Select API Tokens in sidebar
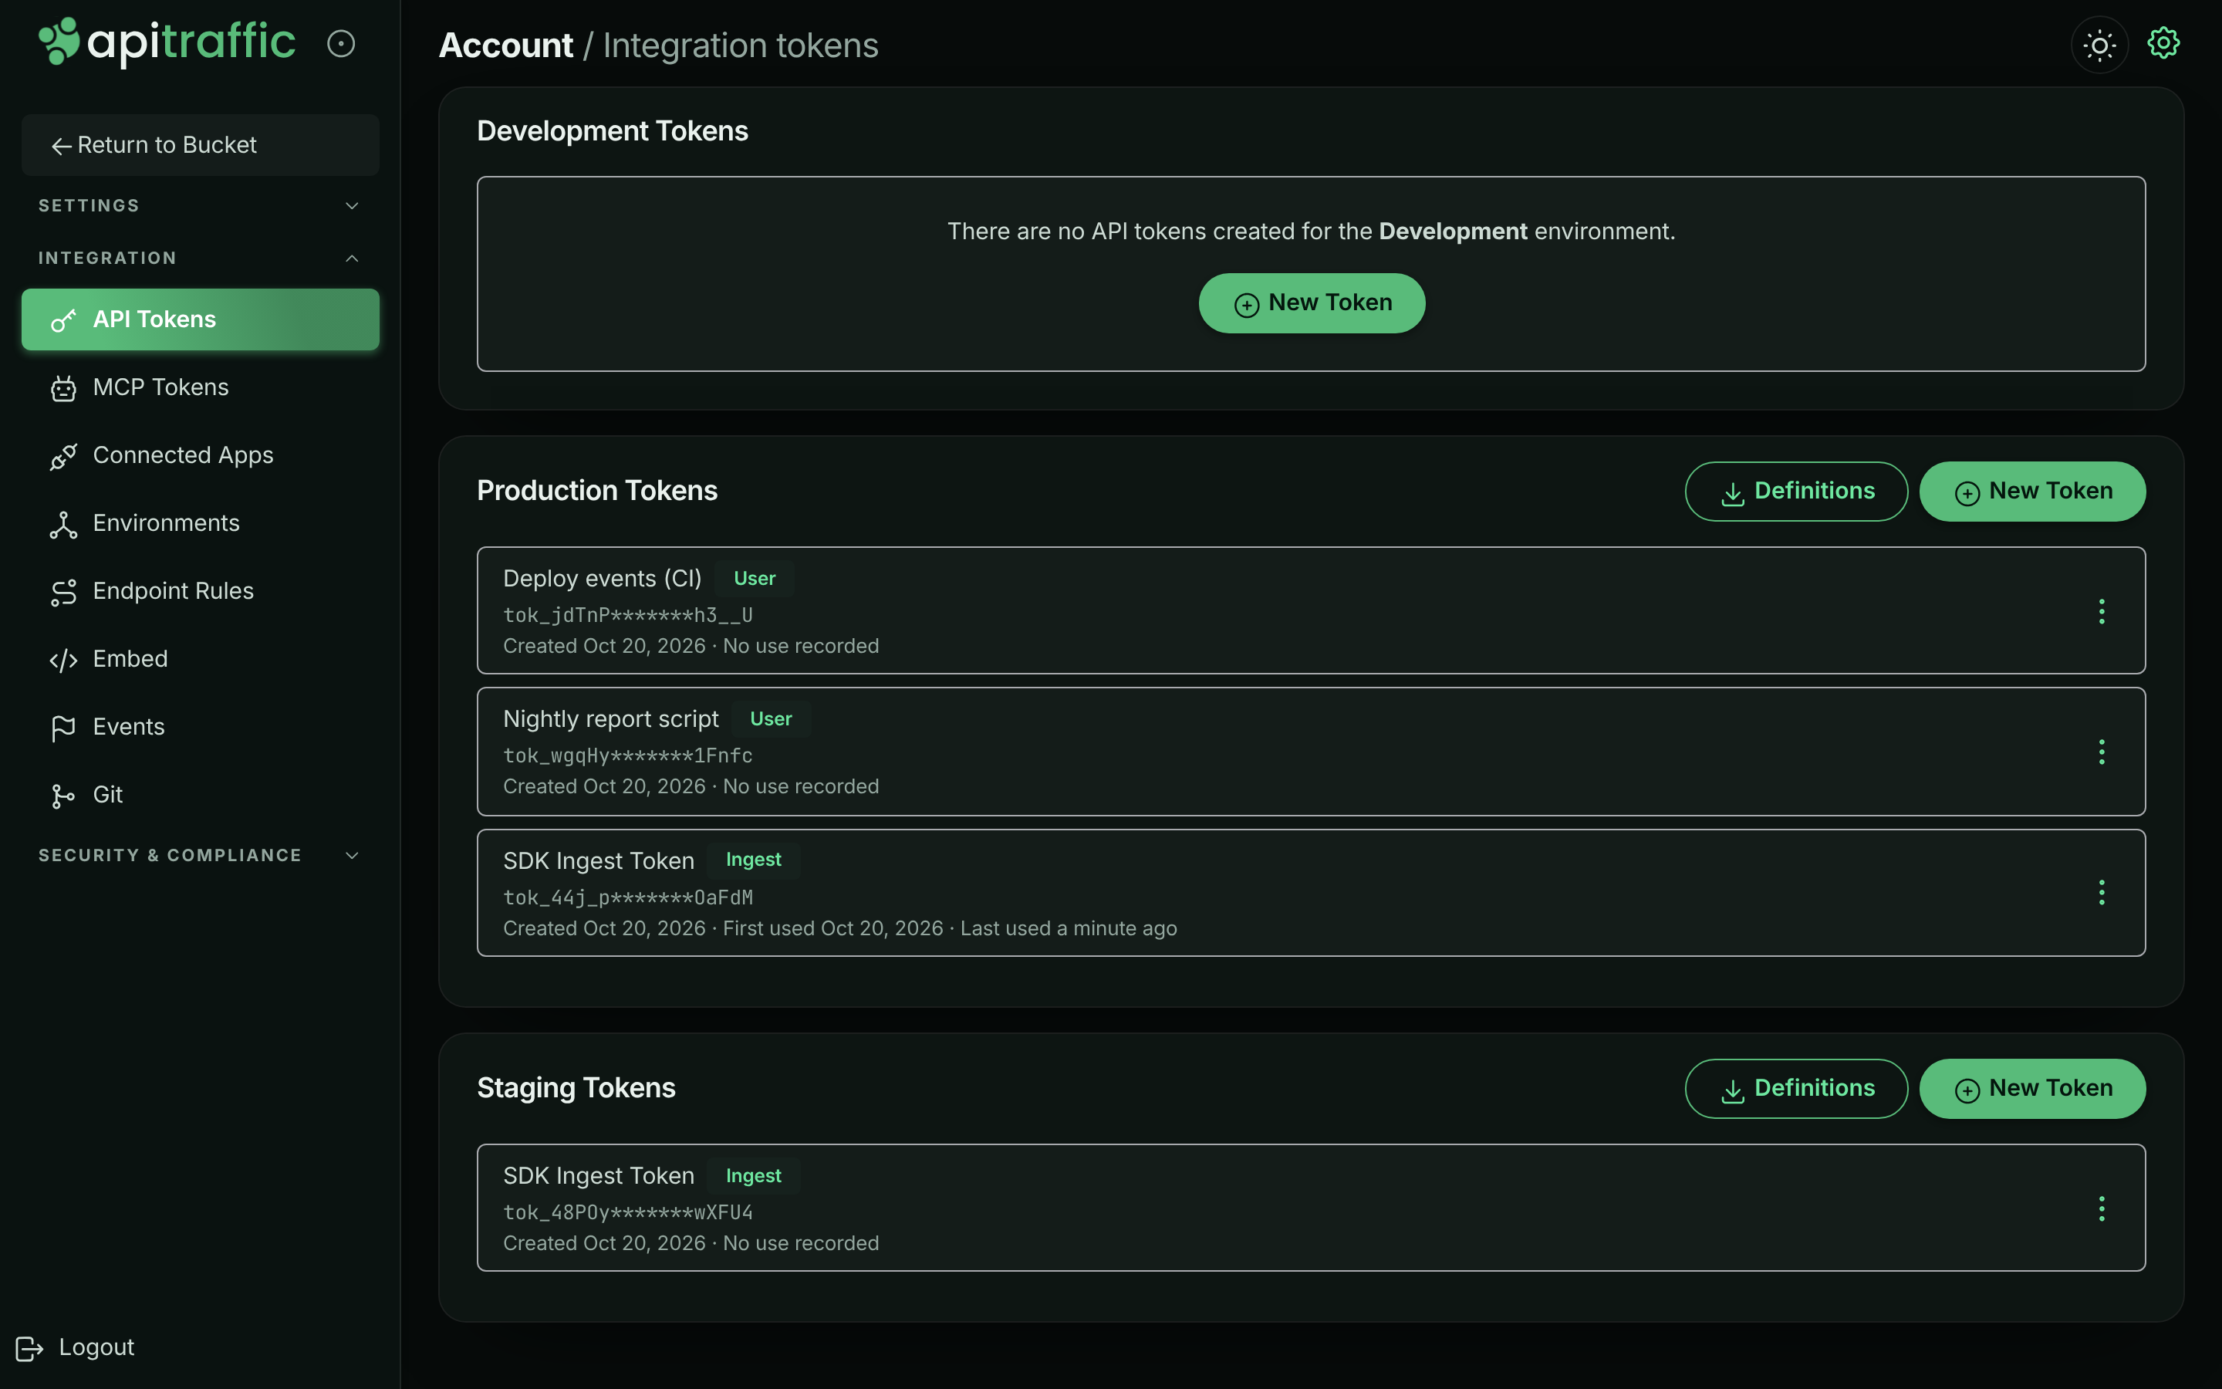 point(200,319)
